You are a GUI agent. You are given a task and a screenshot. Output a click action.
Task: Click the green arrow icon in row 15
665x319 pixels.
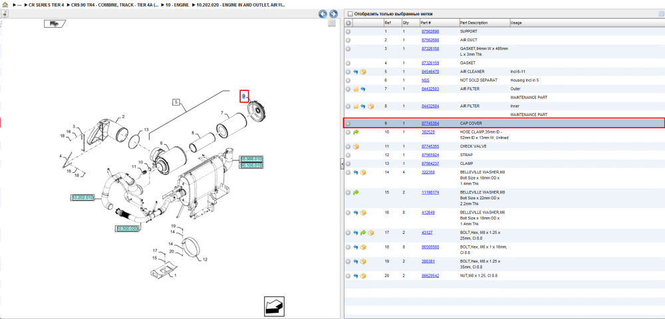coord(356,192)
